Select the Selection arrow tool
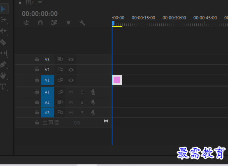 pos(3,9)
